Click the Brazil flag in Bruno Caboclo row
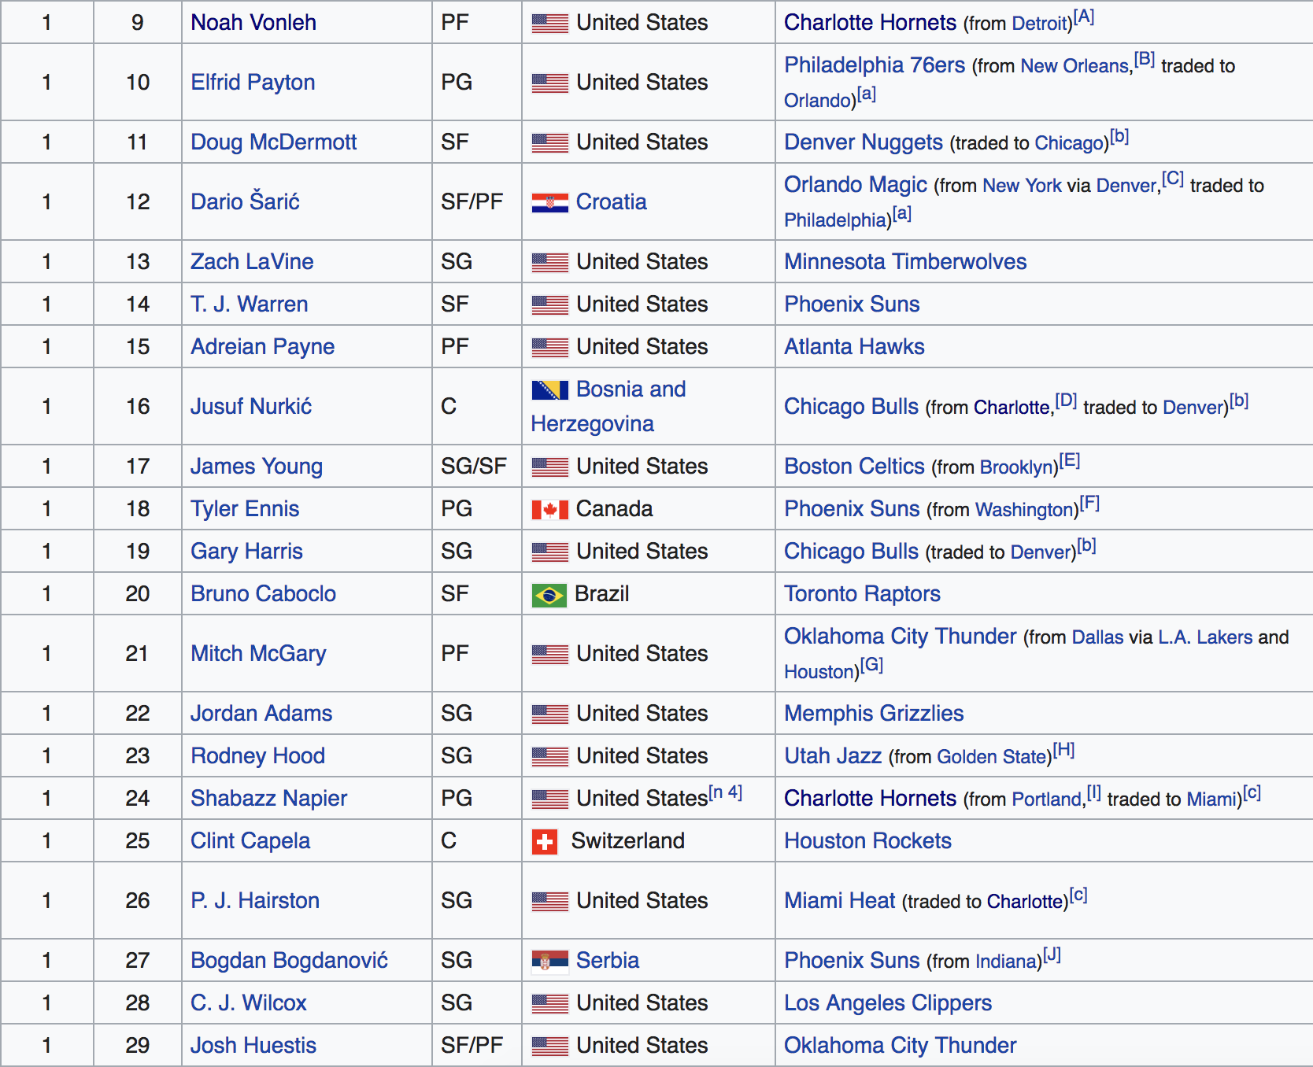1313x1067 pixels. pos(549,596)
